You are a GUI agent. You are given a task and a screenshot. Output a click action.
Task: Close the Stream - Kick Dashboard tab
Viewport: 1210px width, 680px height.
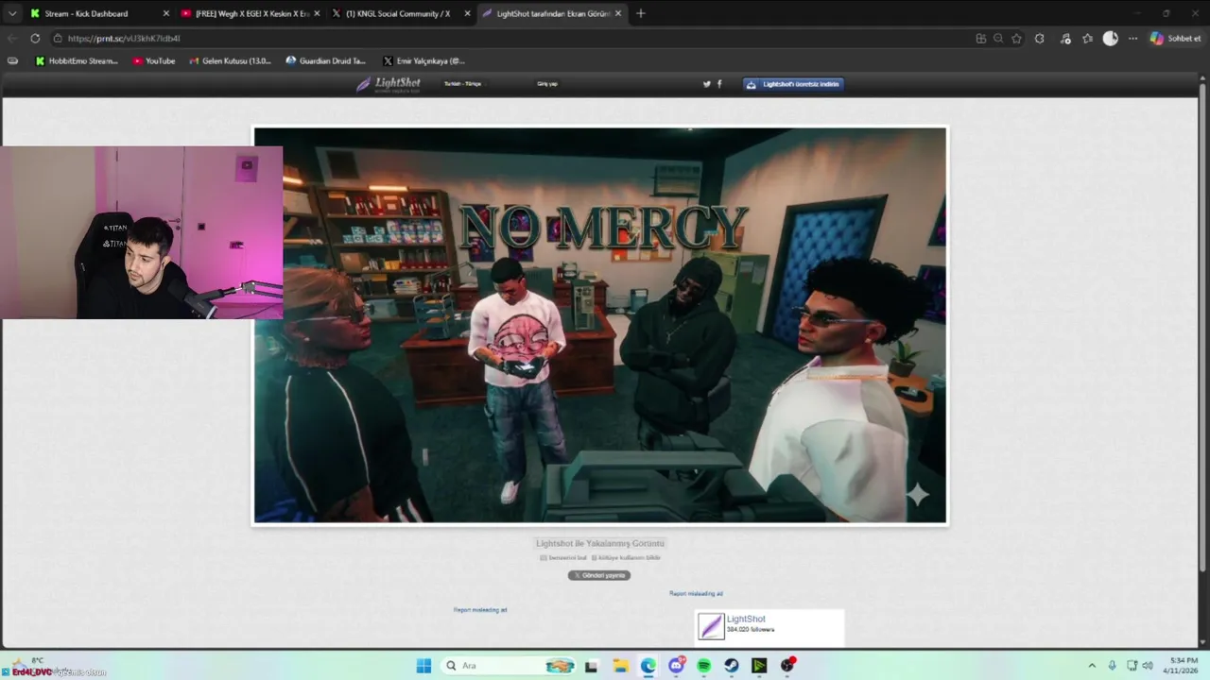pyautogui.click(x=166, y=13)
